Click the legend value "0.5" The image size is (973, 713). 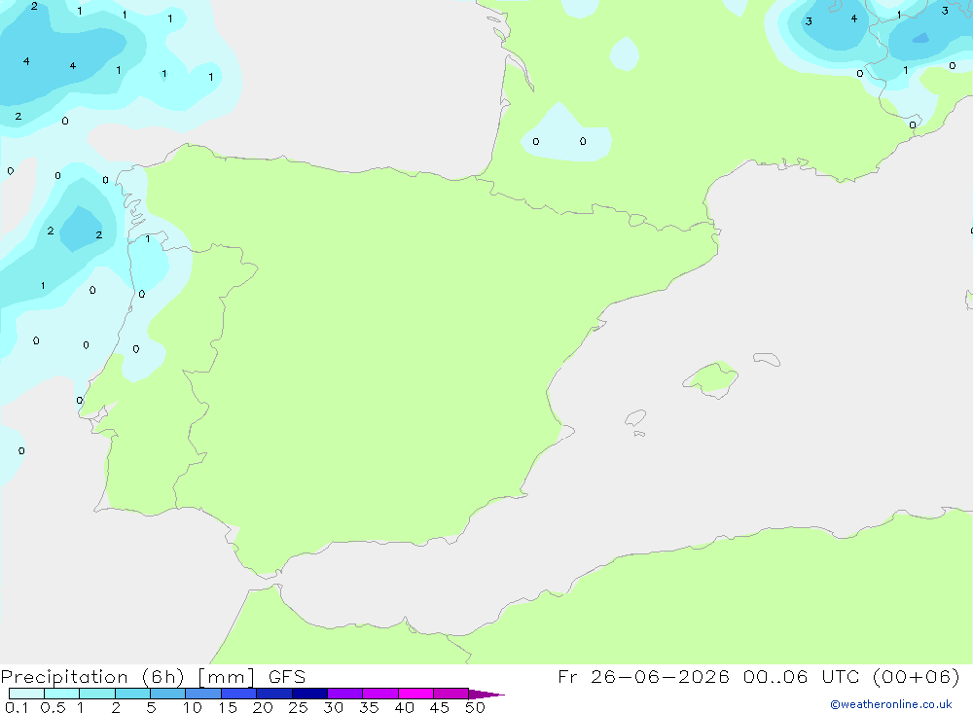coord(53,707)
